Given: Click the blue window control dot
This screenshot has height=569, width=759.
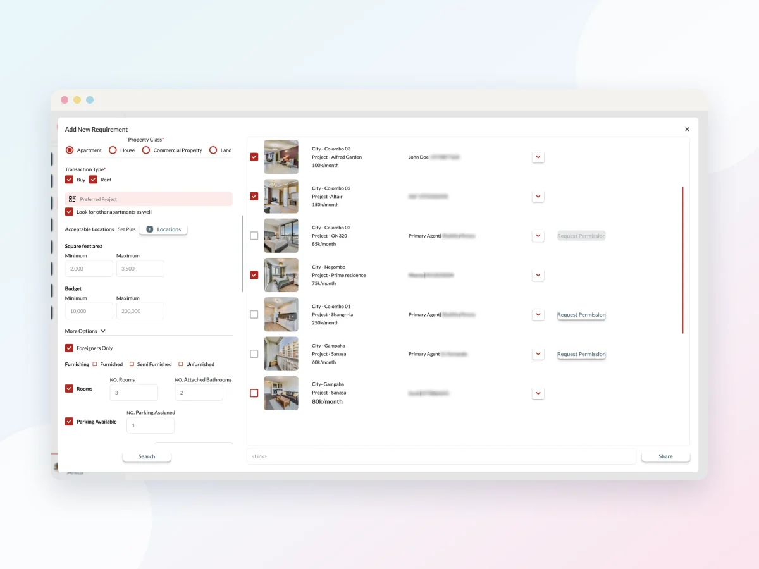Looking at the screenshot, I should point(90,100).
